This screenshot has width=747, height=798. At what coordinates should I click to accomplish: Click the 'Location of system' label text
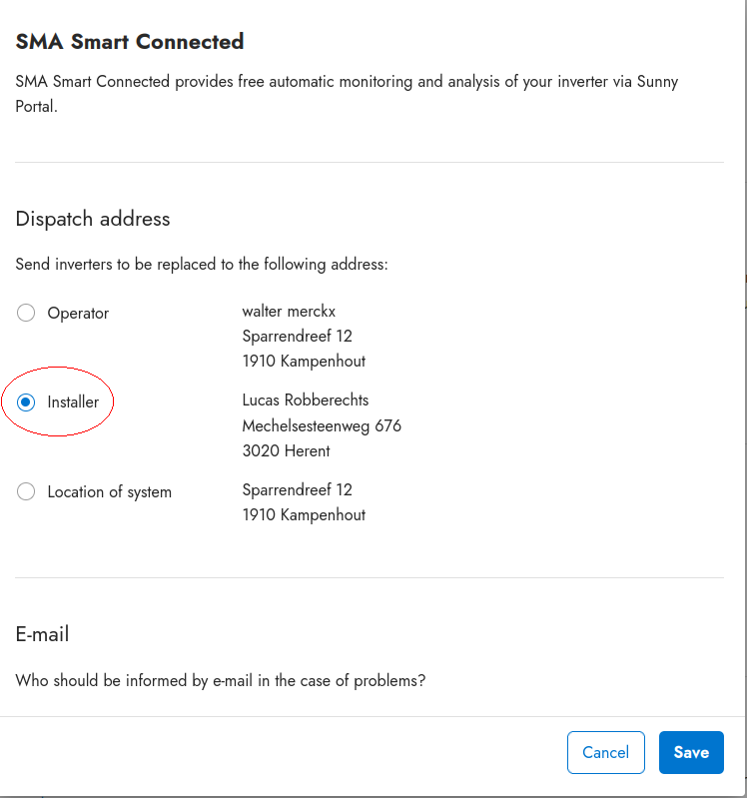(x=109, y=491)
